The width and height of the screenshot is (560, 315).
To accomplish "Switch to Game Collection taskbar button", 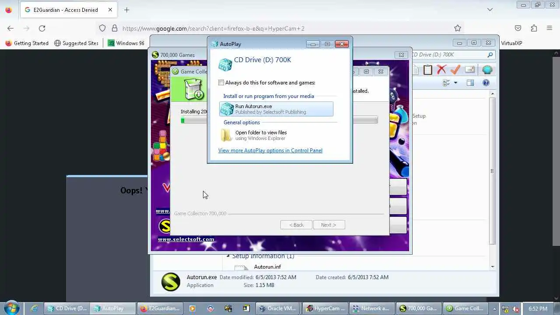I will (x=465, y=308).
